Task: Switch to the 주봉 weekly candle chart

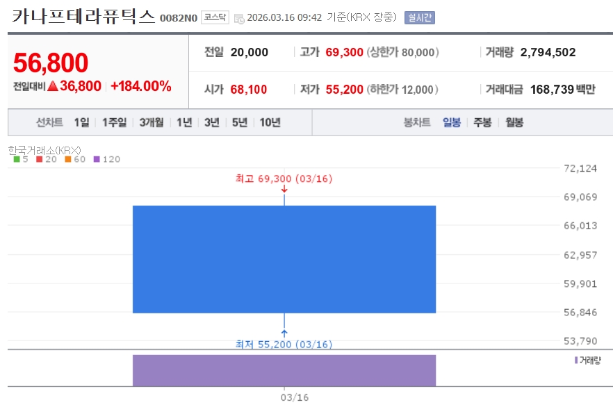Action: [x=482, y=122]
